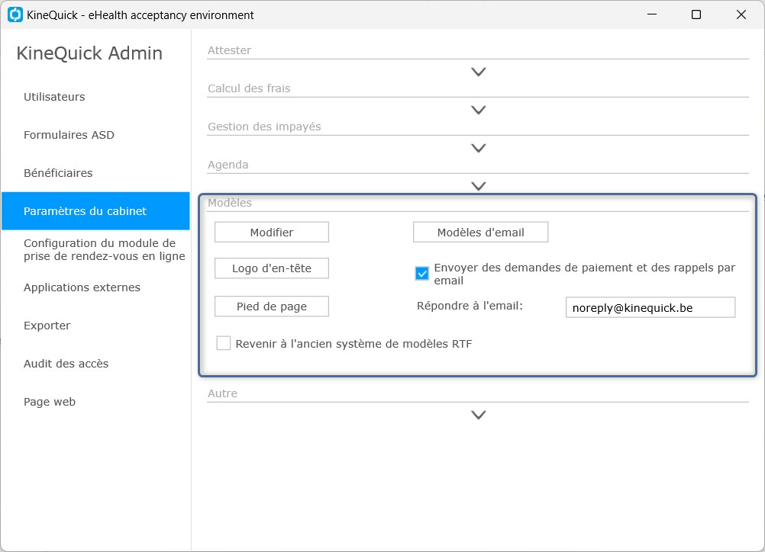This screenshot has height=552, width=765.
Task: Expand the Gestion des impayés chevron
Action: tap(478, 148)
